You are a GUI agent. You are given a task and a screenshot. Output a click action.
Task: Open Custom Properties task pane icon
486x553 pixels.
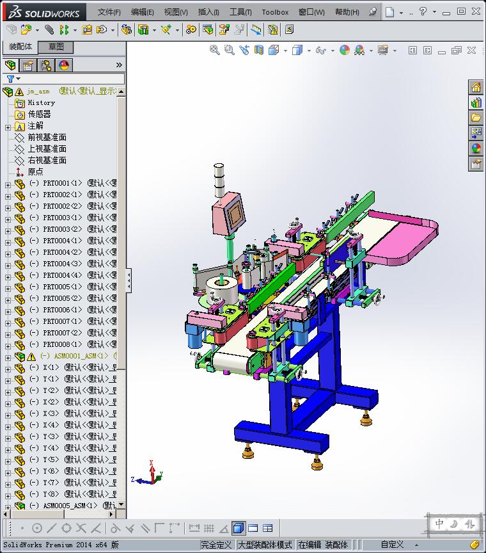pyautogui.click(x=476, y=164)
